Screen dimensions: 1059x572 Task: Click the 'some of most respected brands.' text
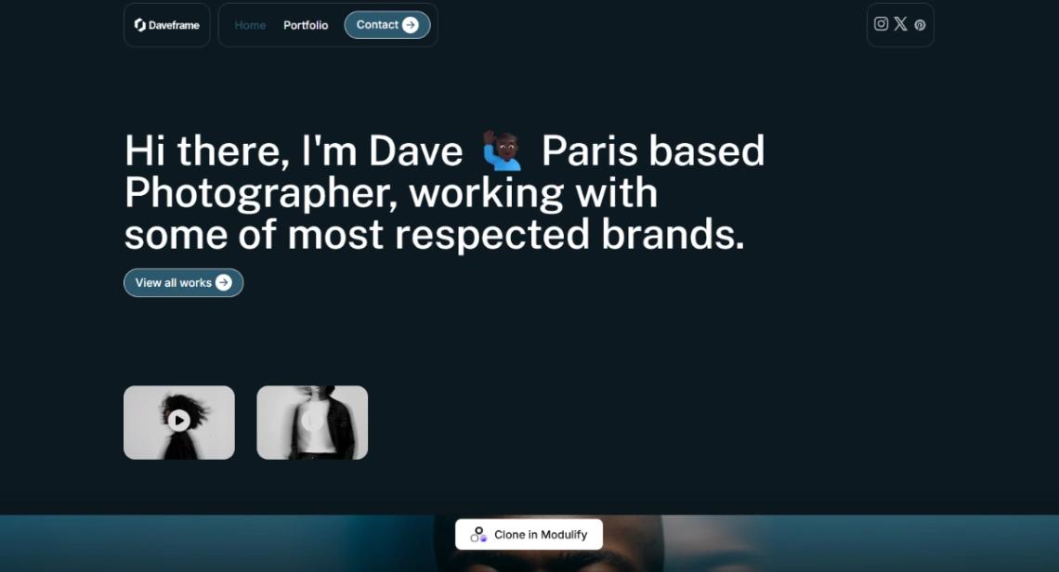click(434, 234)
